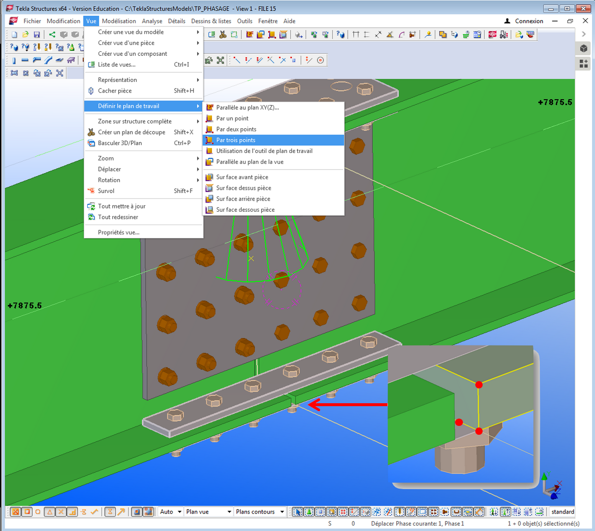Toggle the first orange snap switch
This screenshot has height=531, width=595.
tap(15, 512)
